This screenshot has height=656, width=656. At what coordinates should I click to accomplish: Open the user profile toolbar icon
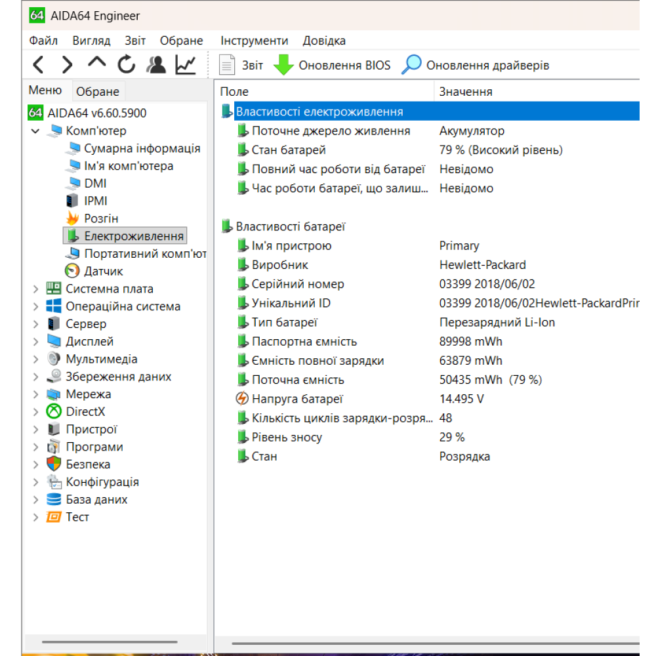tap(156, 64)
